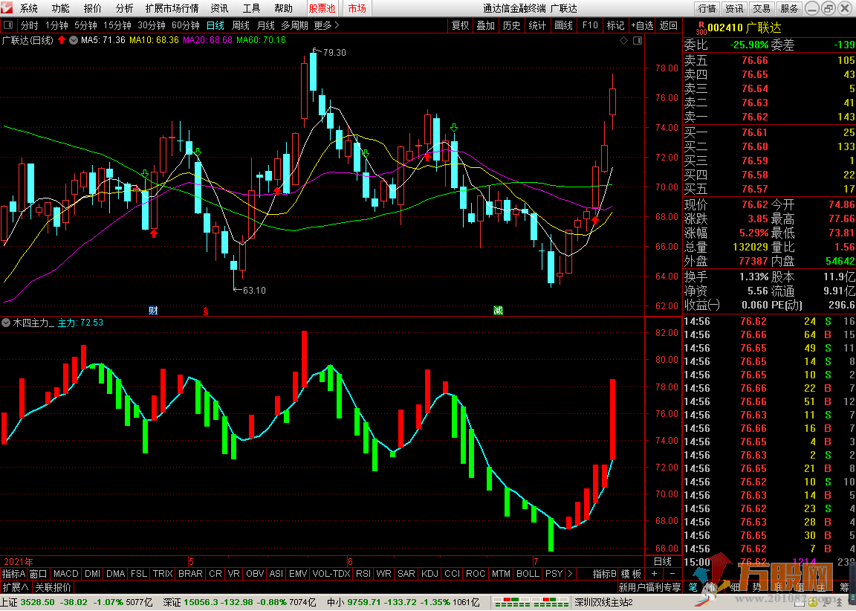856x611 pixels.
Task: Click the green MA60 legend label
Action: 261,40
